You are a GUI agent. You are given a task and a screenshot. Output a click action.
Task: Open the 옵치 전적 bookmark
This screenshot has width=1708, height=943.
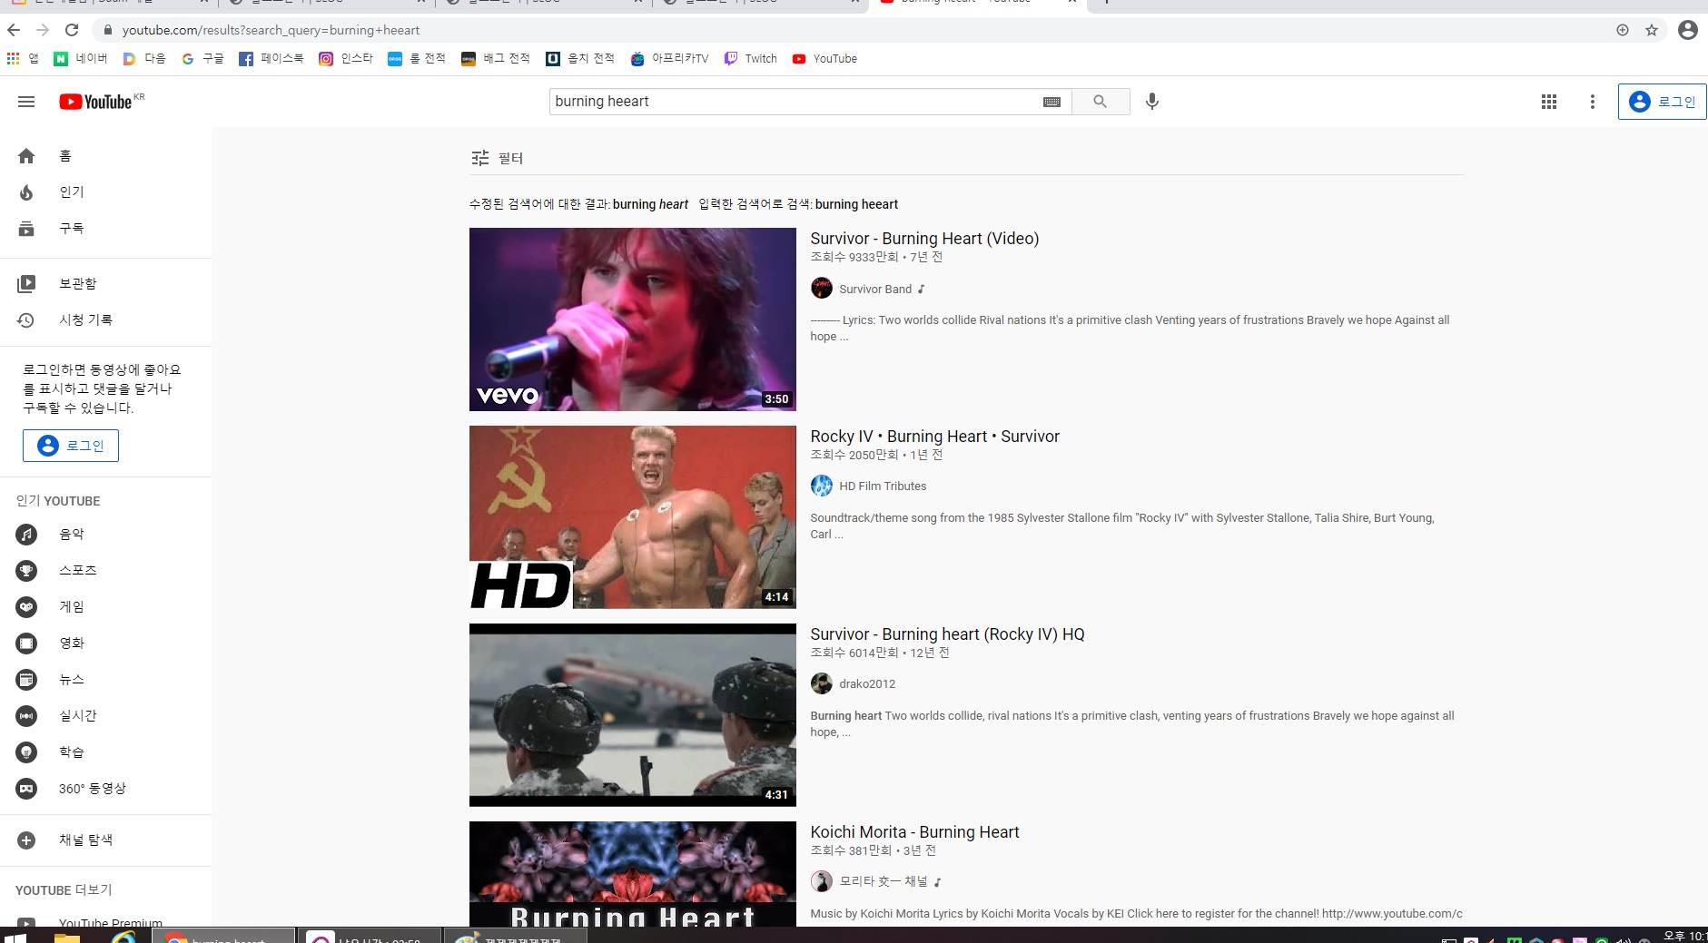click(579, 59)
